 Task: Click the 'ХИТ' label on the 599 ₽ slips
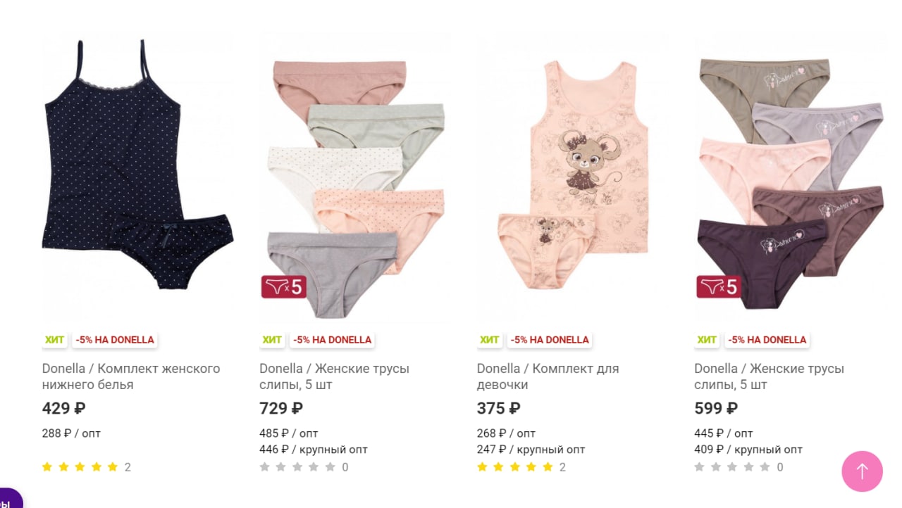click(x=707, y=340)
